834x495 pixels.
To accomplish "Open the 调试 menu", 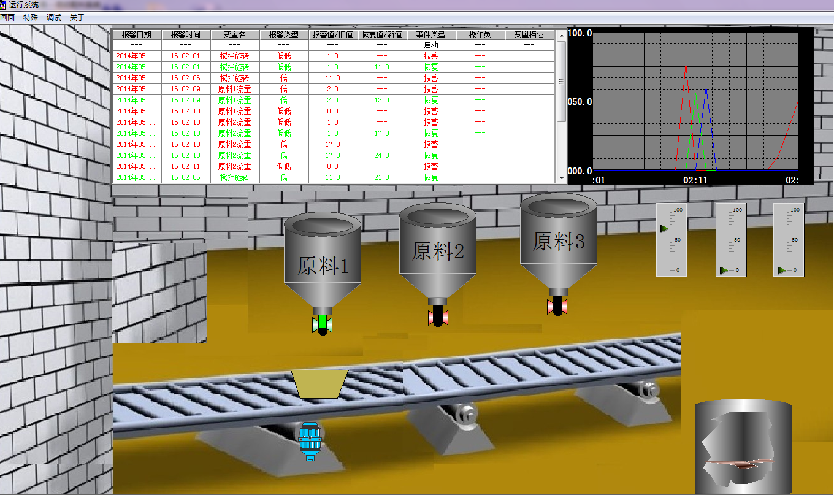I will 54,18.
